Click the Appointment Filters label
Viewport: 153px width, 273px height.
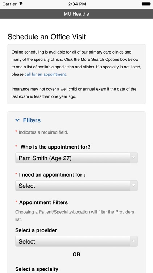44,202
